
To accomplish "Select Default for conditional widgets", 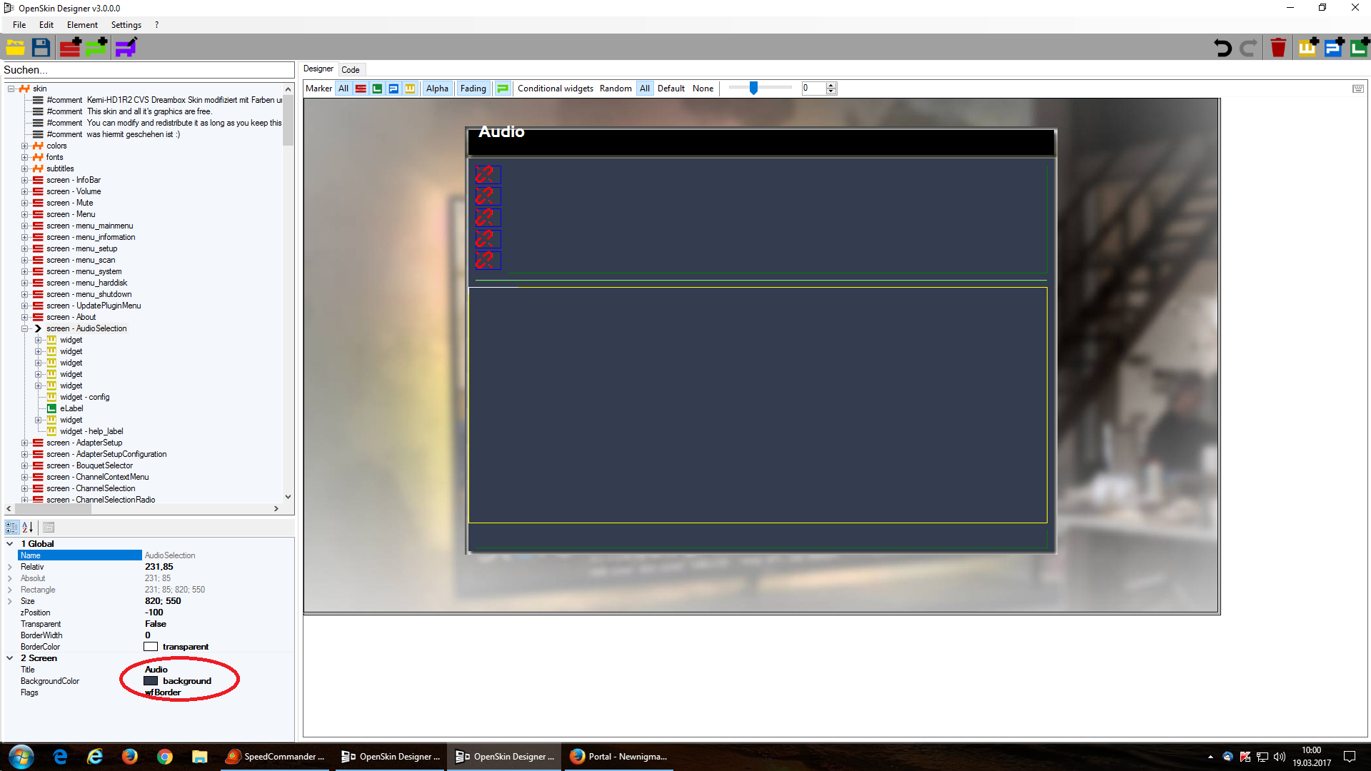I will [671, 89].
